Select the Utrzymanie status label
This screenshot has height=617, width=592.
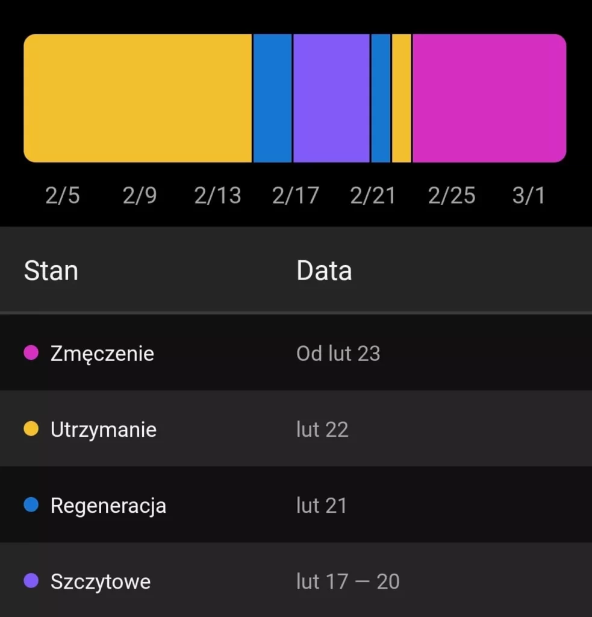point(104,430)
